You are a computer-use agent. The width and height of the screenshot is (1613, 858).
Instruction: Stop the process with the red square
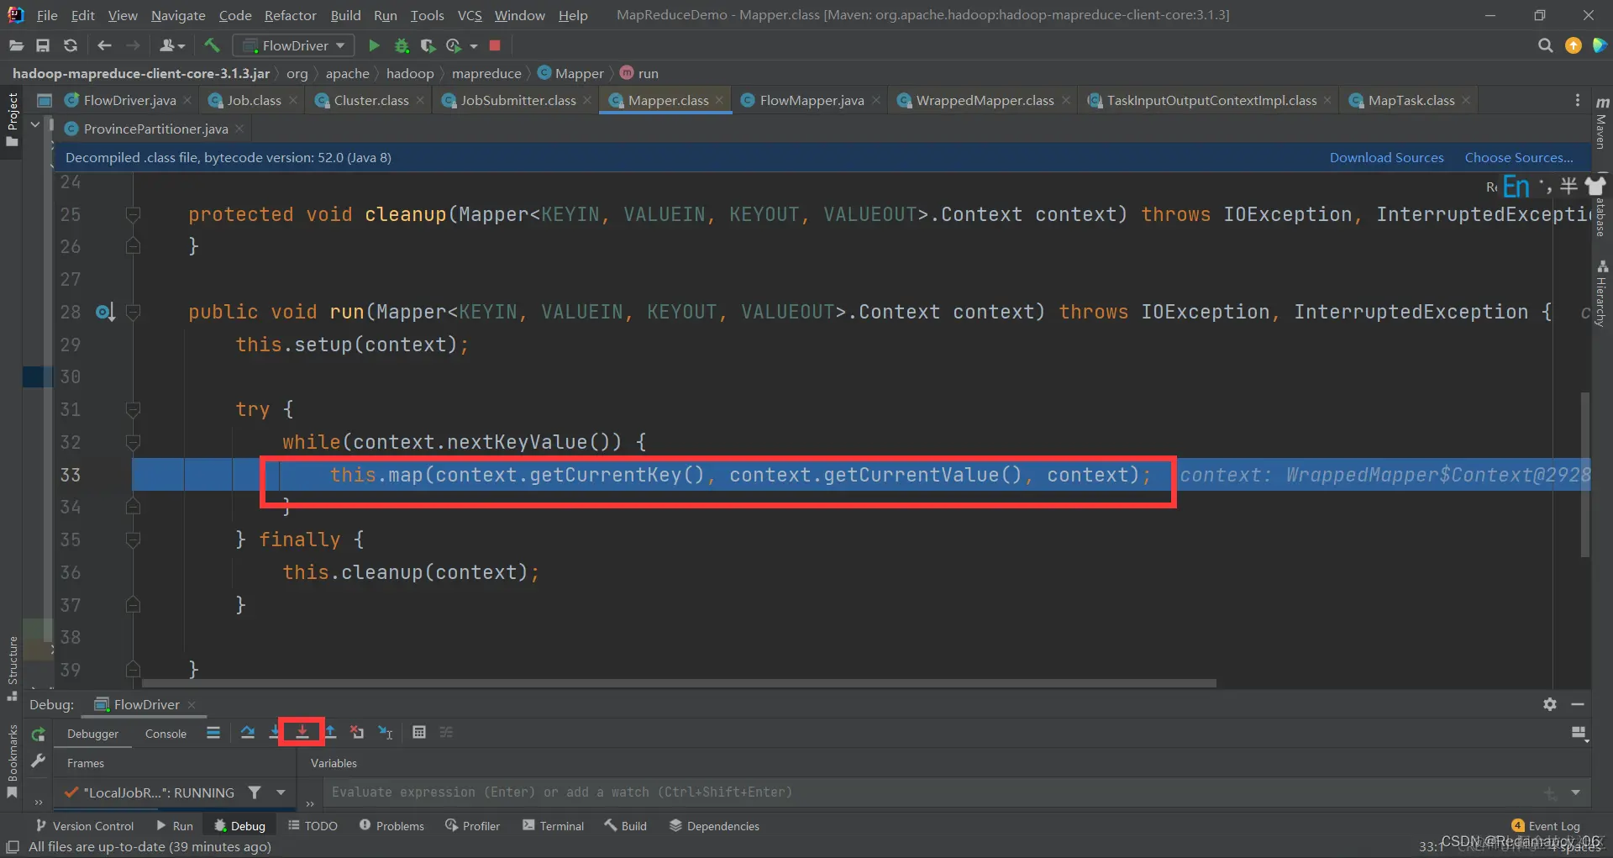click(495, 45)
